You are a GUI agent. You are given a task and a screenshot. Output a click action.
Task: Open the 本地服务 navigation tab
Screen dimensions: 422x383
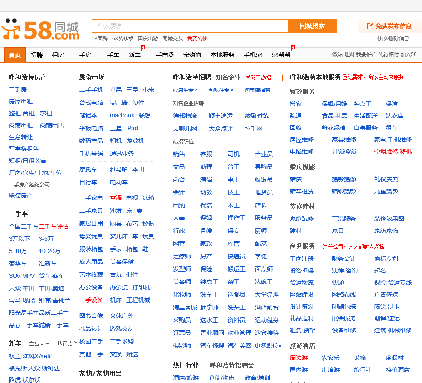[223, 55]
